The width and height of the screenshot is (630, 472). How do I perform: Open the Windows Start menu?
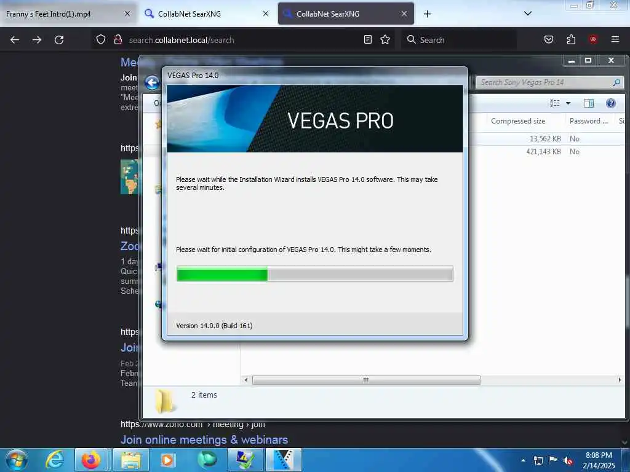17,460
